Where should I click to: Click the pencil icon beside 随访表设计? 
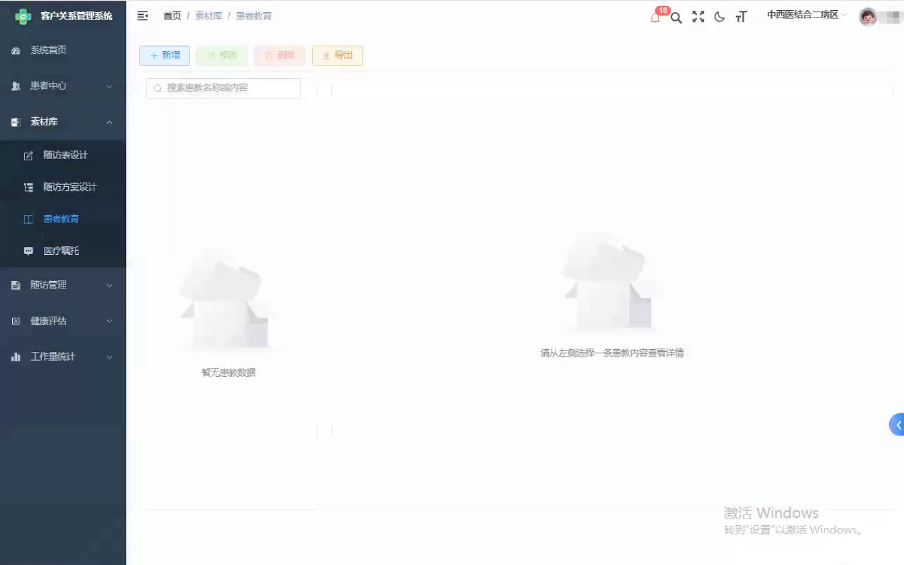(x=27, y=154)
